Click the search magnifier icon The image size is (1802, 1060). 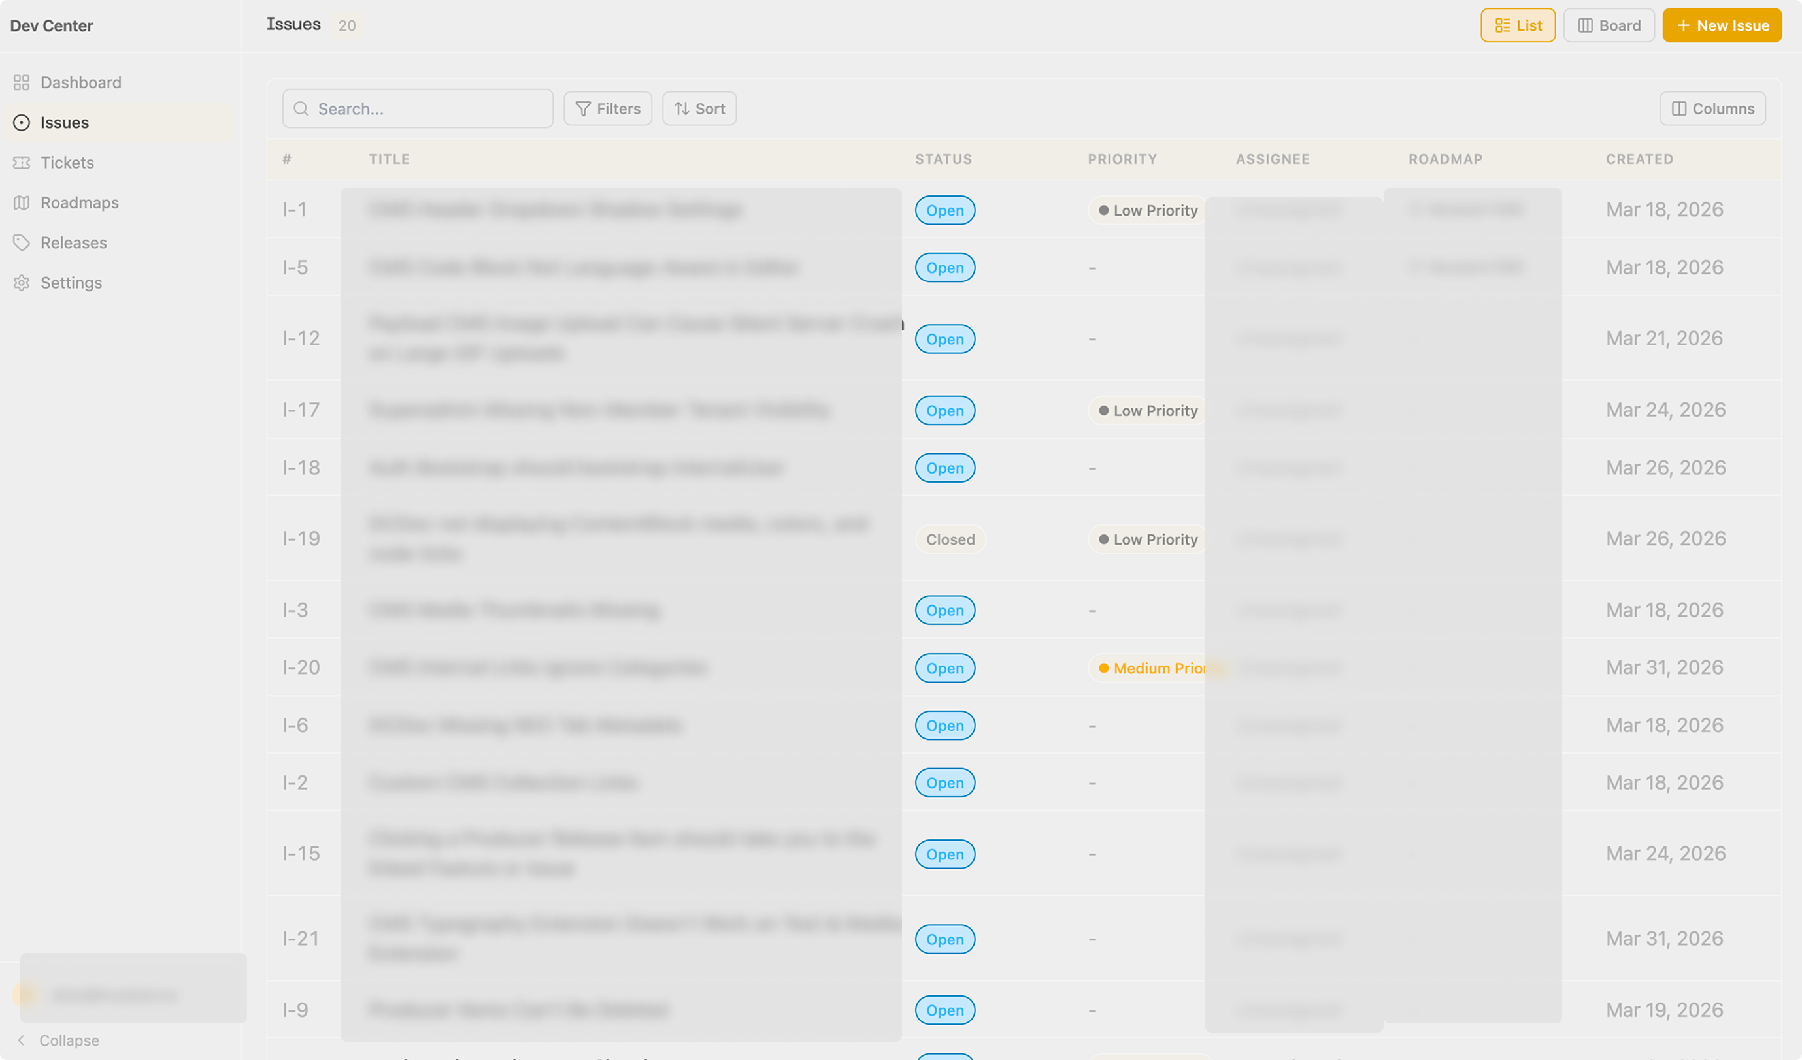[x=301, y=108]
